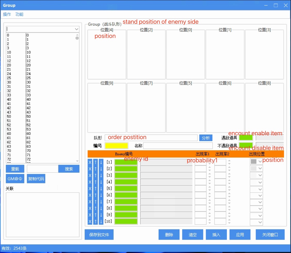
Task: Click the GM命令 button
Action: tap(15, 179)
